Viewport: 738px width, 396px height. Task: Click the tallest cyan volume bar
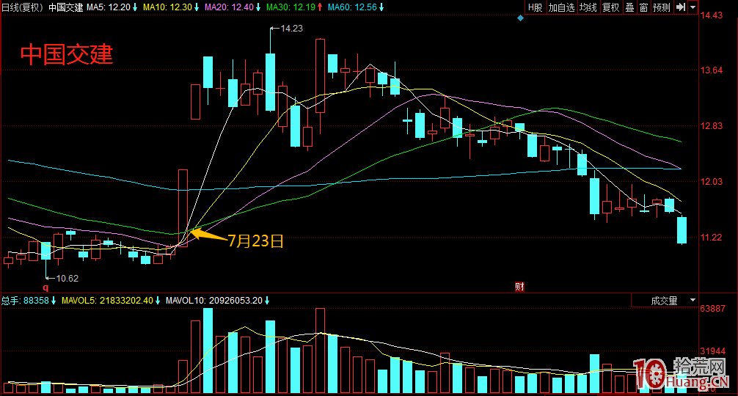point(208,351)
